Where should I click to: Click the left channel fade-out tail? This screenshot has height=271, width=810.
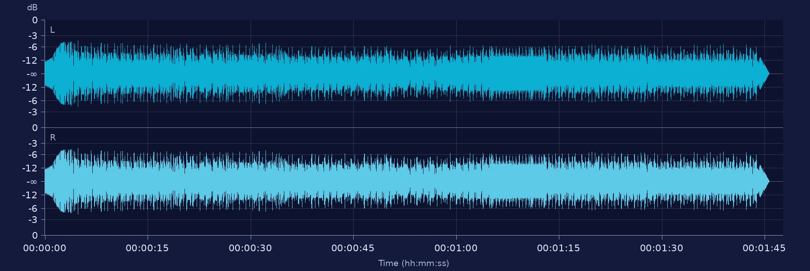(764, 74)
